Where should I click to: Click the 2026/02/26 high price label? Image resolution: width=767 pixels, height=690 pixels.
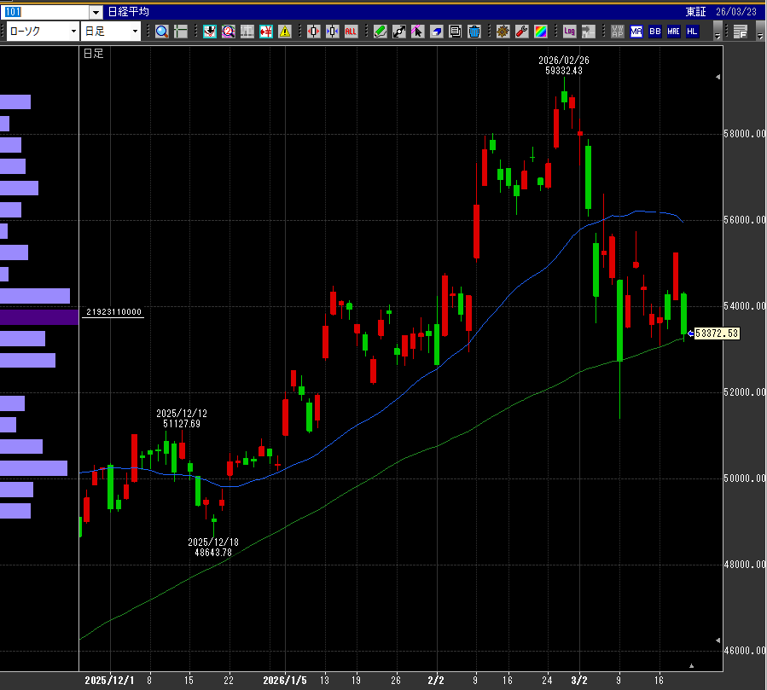point(563,66)
